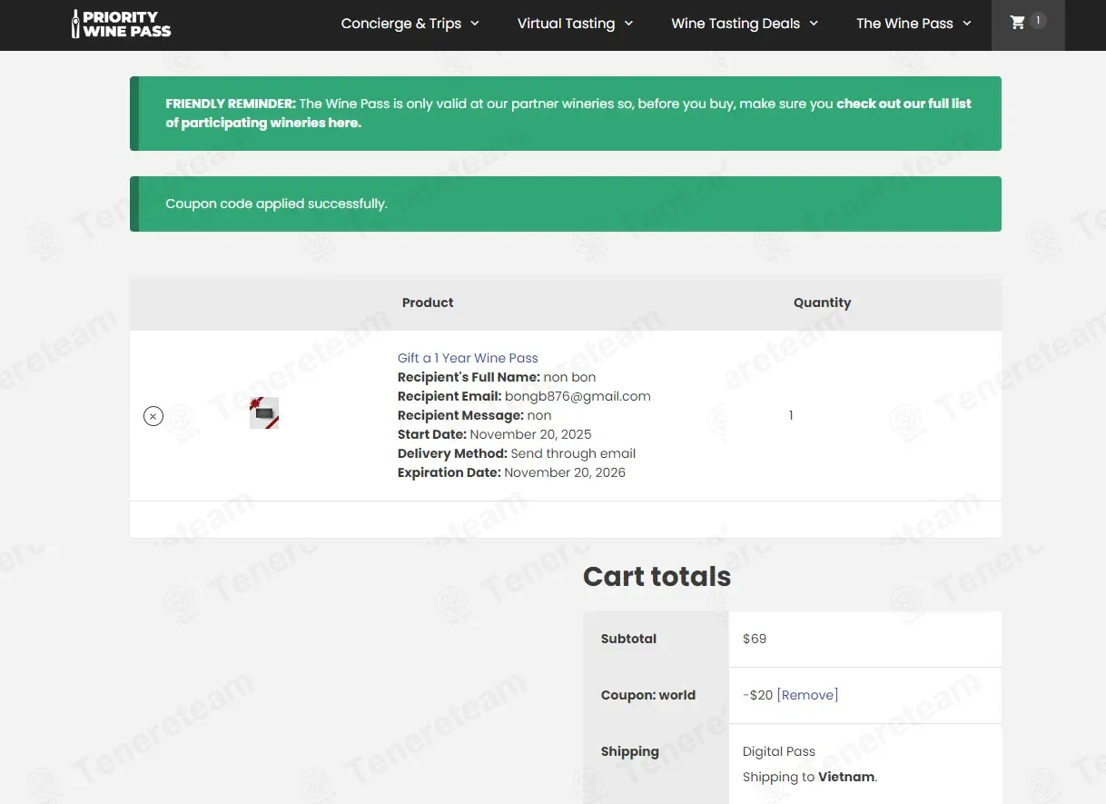Expand The Wine Pass dropdown arrow
This screenshot has height=804, width=1106.
coord(967,24)
